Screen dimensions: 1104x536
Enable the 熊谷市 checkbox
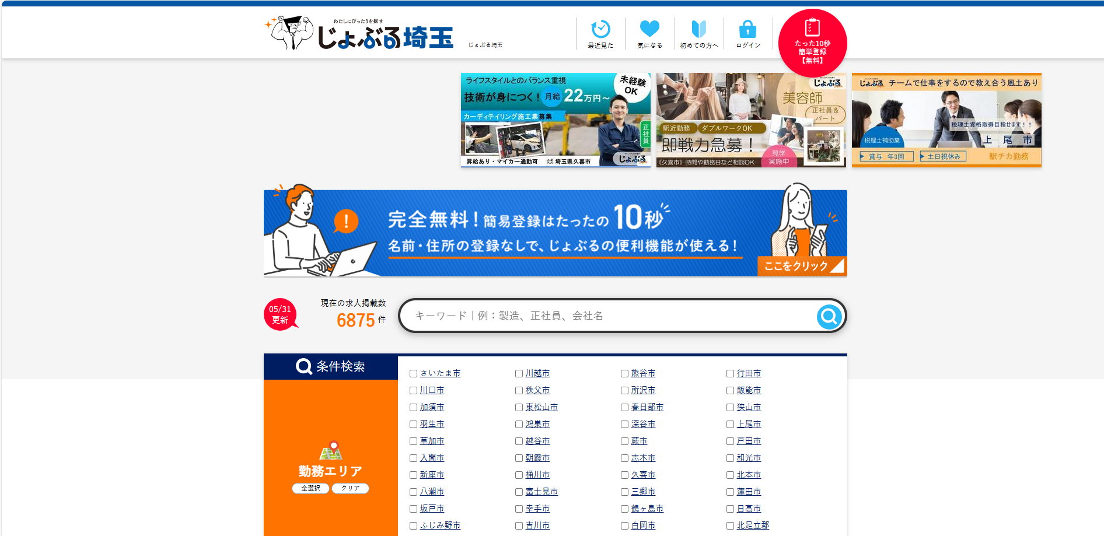pyautogui.click(x=624, y=374)
